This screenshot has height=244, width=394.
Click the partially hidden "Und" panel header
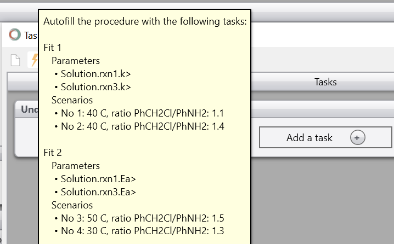(x=27, y=109)
